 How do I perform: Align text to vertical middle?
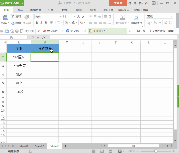tap(95, 17)
